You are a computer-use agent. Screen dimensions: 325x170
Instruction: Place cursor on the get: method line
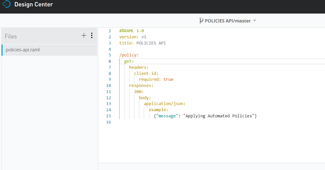click(x=129, y=61)
